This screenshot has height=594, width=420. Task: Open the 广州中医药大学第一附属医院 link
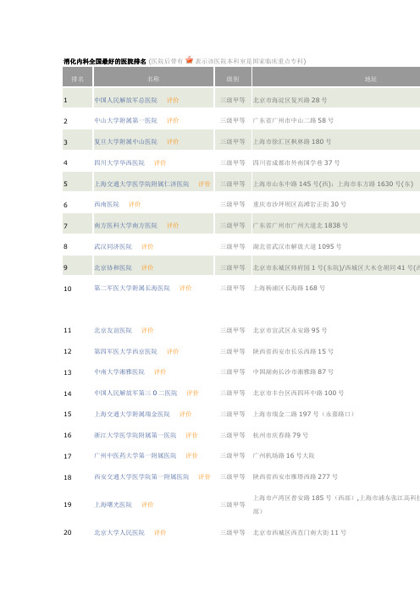click(x=135, y=456)
